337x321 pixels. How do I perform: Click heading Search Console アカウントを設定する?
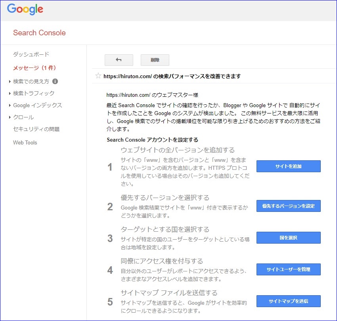coord(152,140)
